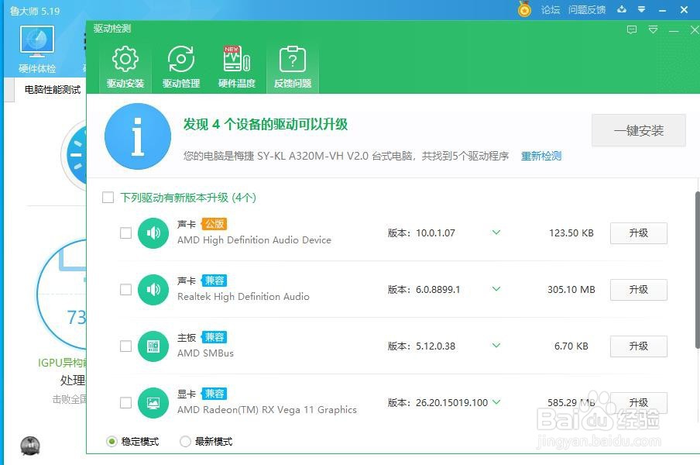
Task: Click the driver list vertical scrollbar
Action: coord(698,270)
